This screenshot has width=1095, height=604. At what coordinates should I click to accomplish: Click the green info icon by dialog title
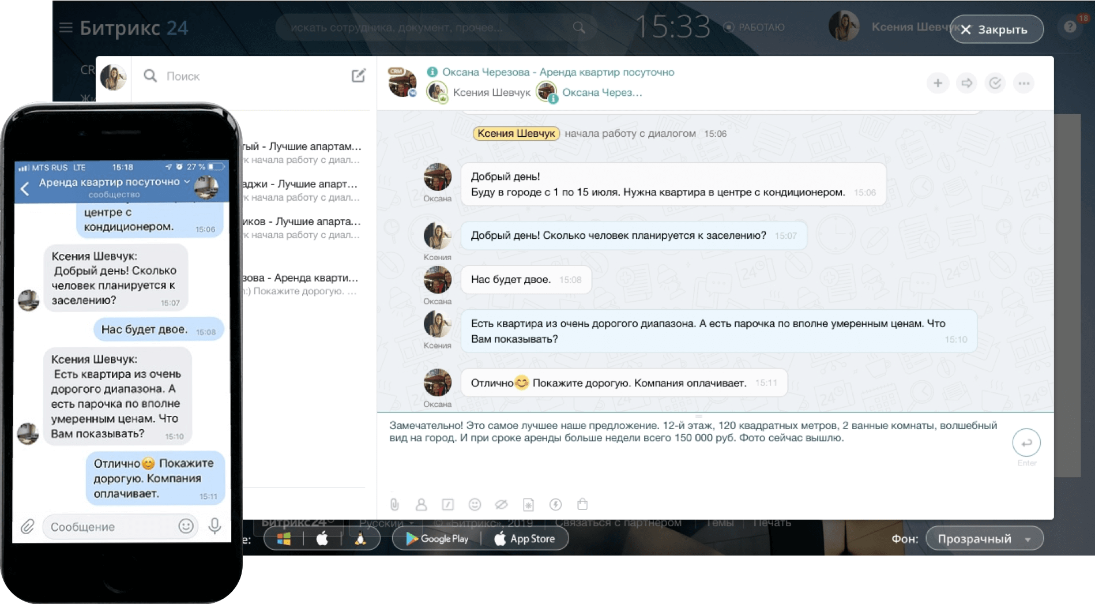[x=432, y=72]
